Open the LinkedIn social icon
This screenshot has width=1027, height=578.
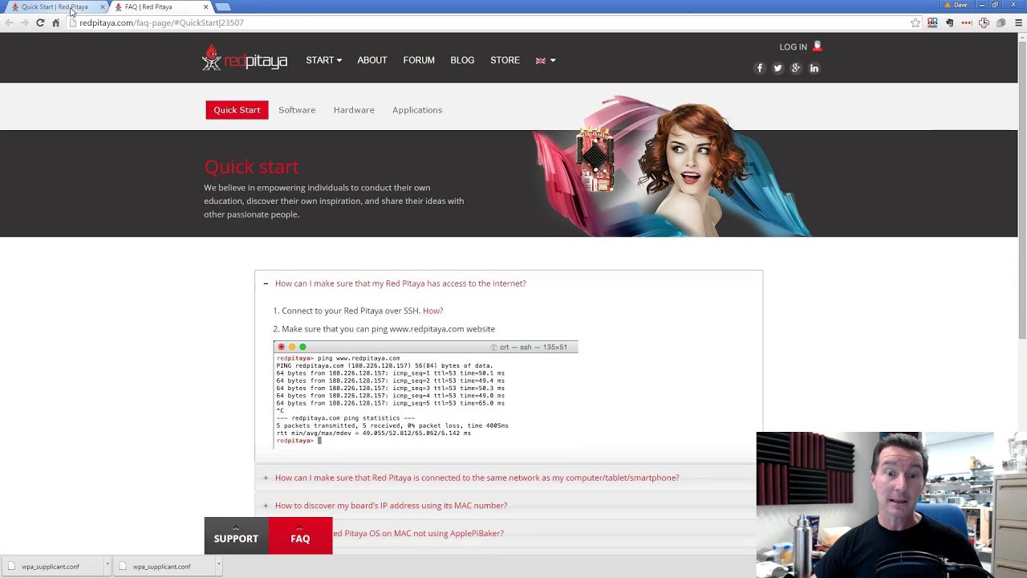point(814,68)
